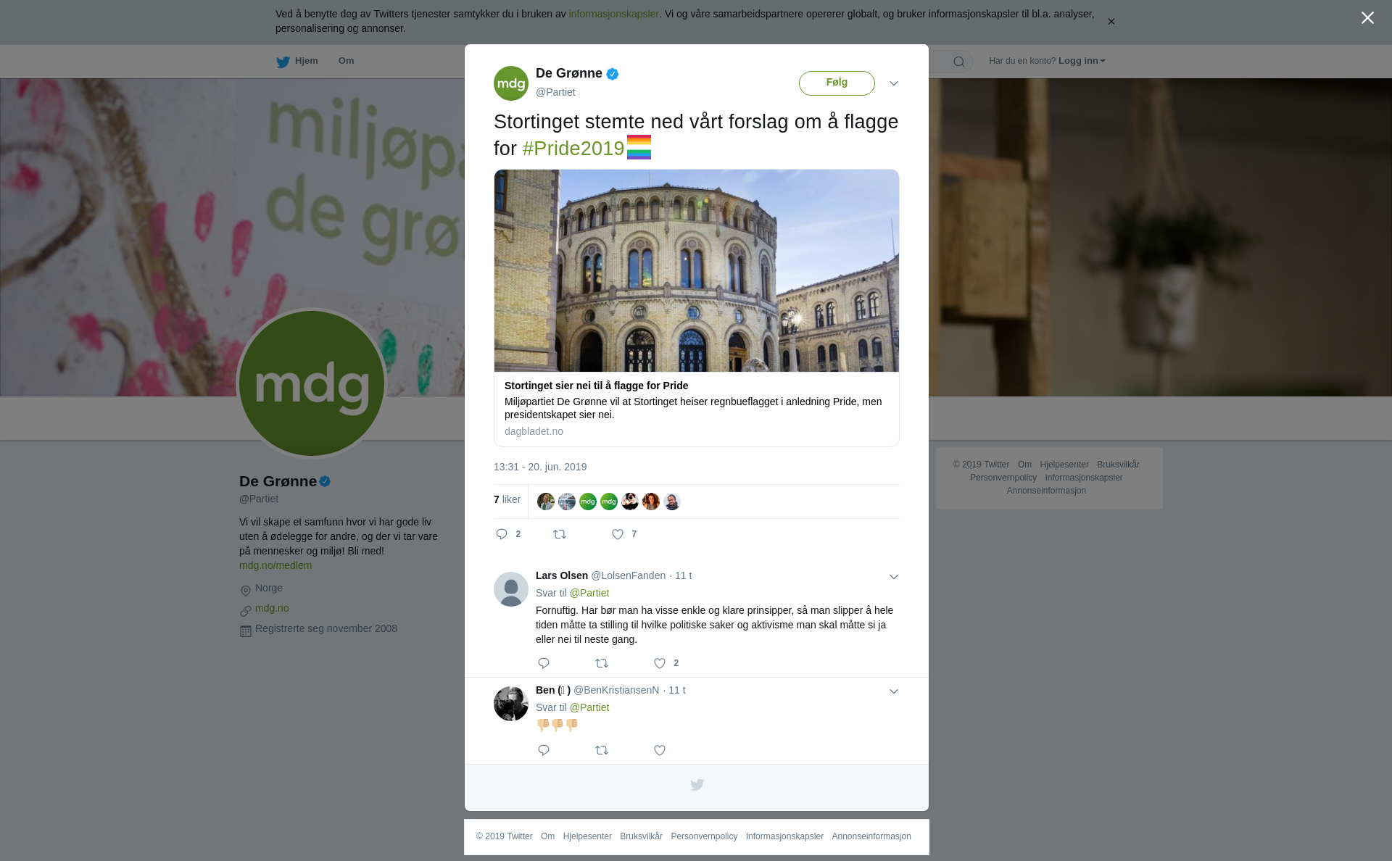1392x861 pixels.
Task: Follow De Grønne with Følg button
Action: (837, 83)
